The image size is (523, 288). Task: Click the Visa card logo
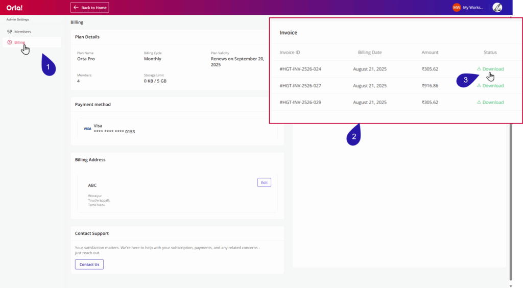click(87, 129)
